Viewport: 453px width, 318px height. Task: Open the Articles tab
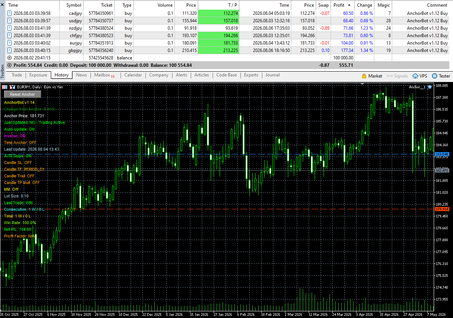201,75
